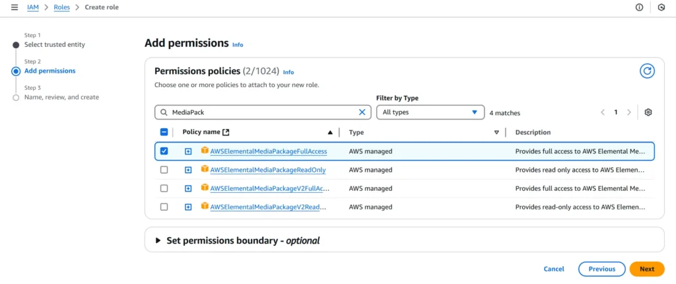Expand AWSElementalMediaPackageReadOnly policy details
This screenshot has height=284, width=676.
pyautogui.click(x=188, y=170)
